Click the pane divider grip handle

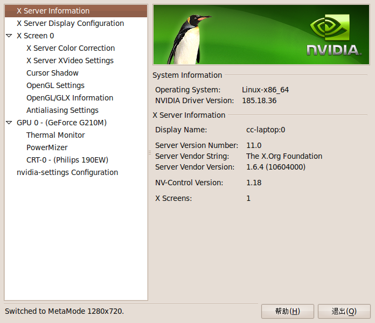(150, 152)
